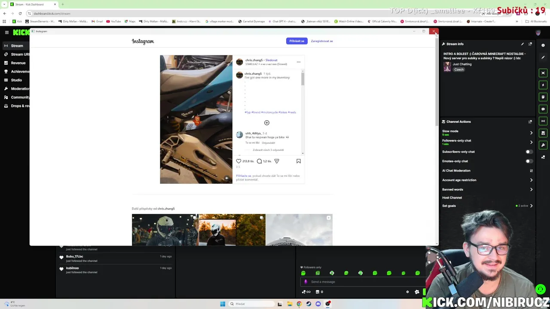Click the Send a message field
Image resolution: width=550 pixels, height=309 pixels.
click(x=363, y=282)
